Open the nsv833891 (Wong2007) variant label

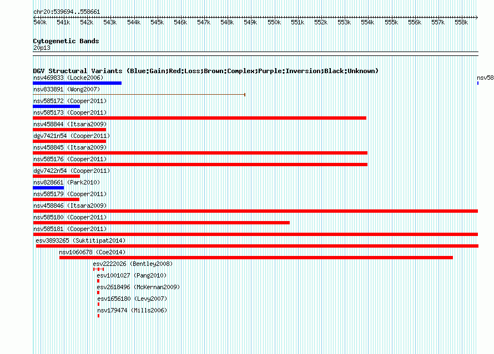click(67, 89)
